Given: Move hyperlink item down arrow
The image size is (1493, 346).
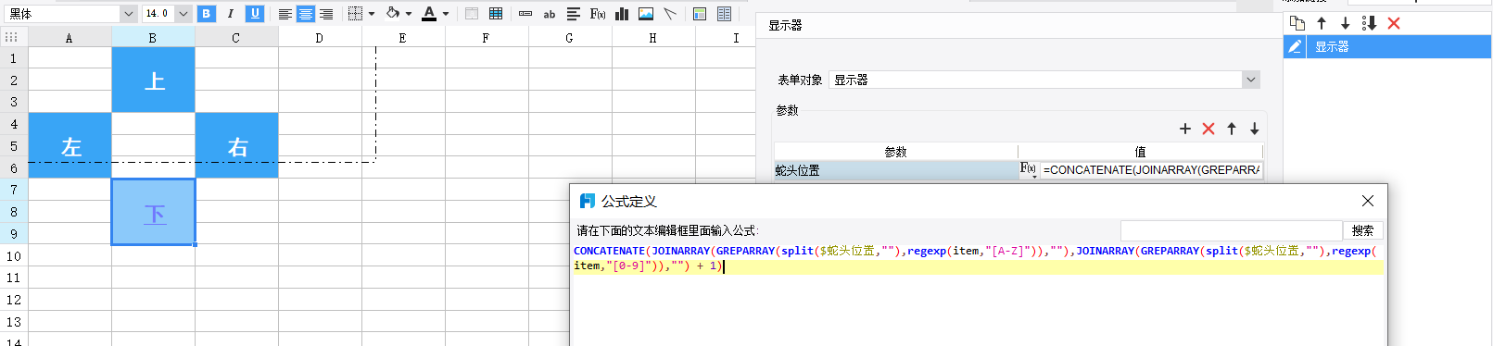Looking at the screenshot, I should coord(1346,23).
